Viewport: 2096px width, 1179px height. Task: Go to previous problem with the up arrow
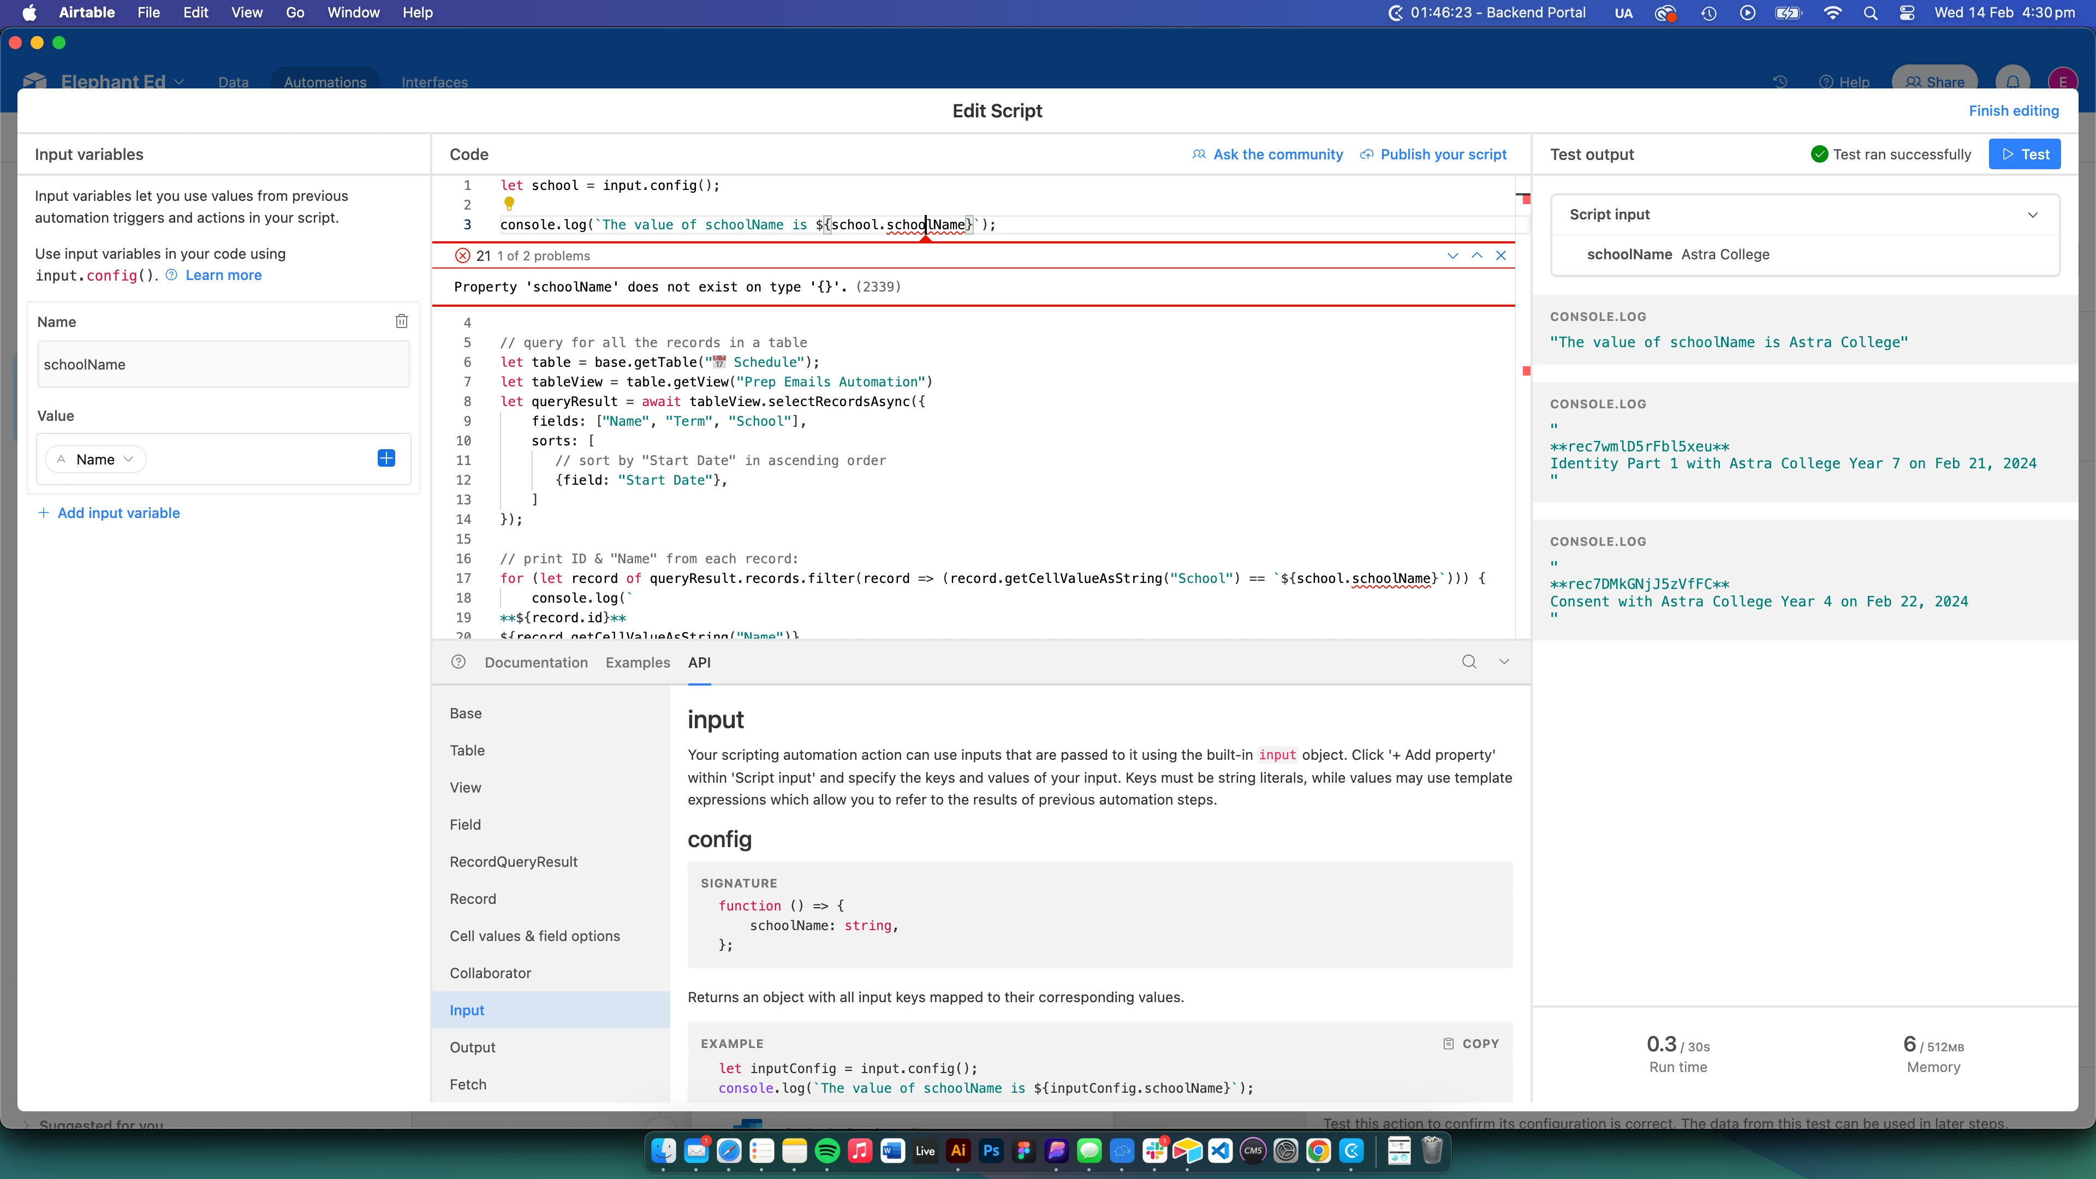tap(1477, 255)
